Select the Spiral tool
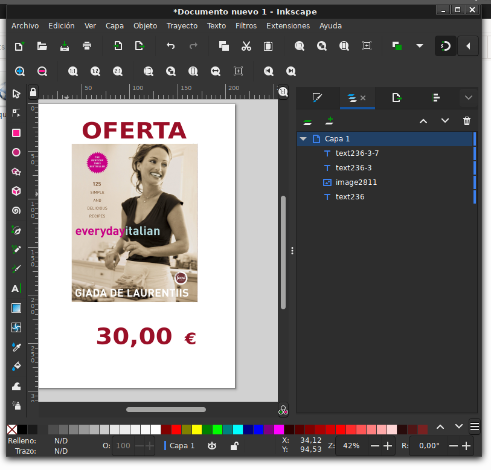 16,211
